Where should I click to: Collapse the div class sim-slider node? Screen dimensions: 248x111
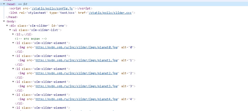coord(7,26)
